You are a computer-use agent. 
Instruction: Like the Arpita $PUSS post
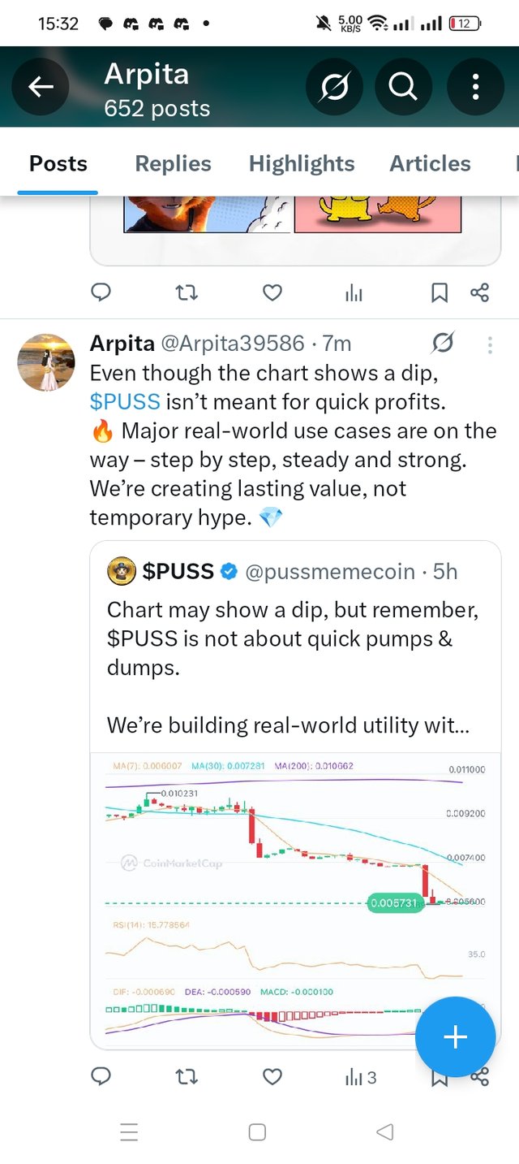pyautogui.click(x=272, y=1077)
